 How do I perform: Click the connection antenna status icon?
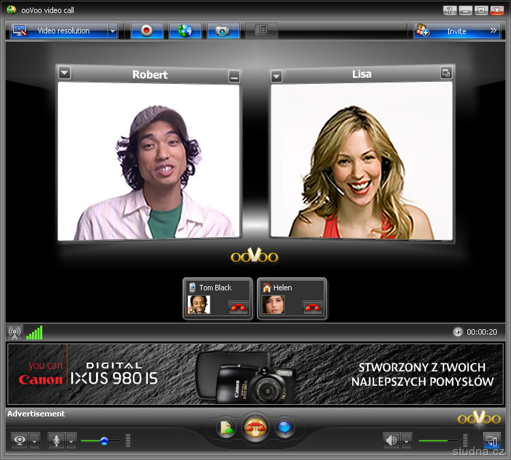[x=14, y=333]
